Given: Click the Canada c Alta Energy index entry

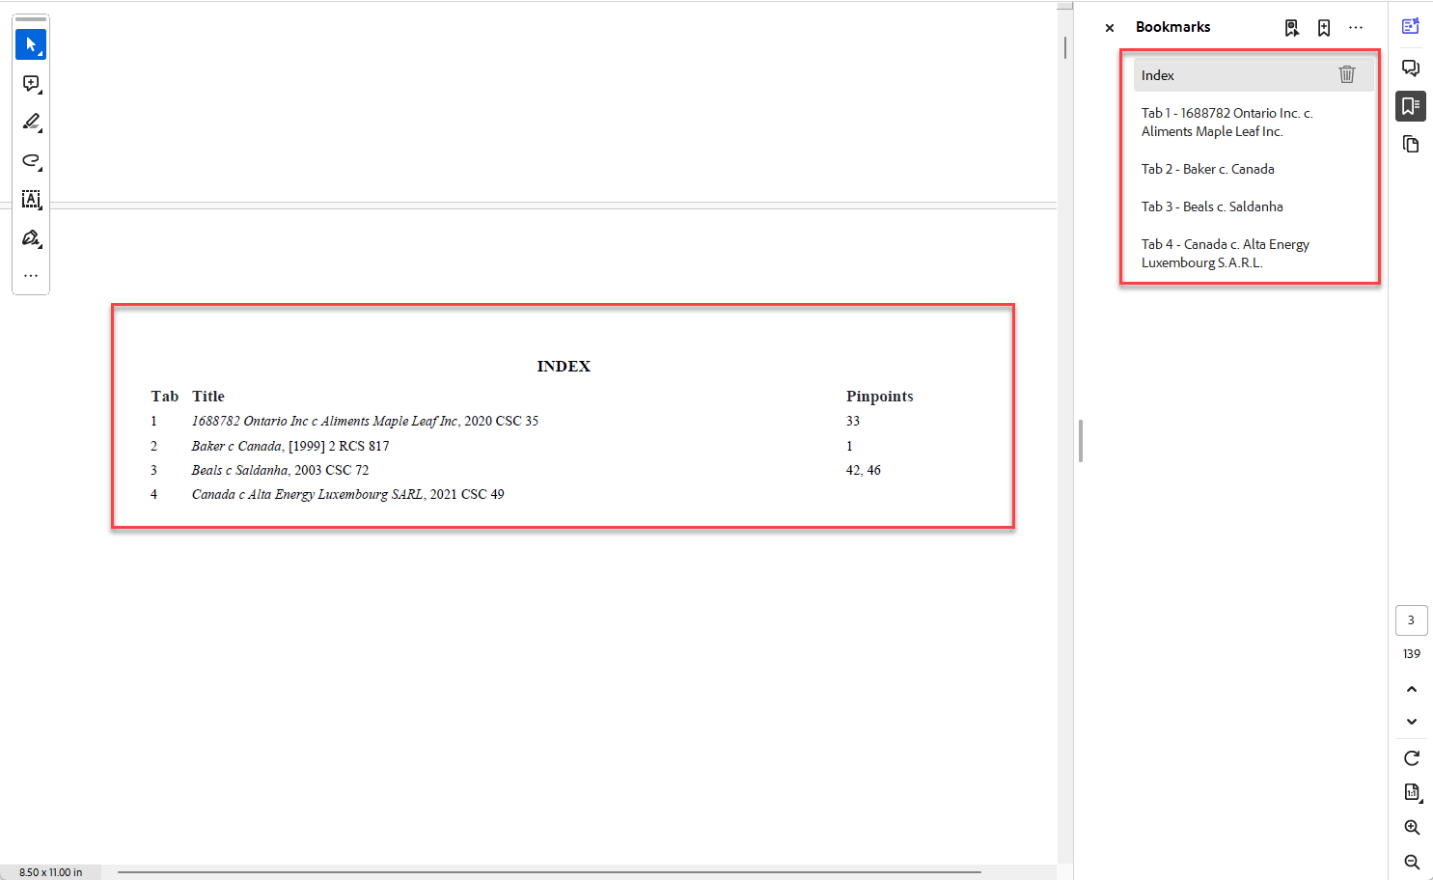Looking at the screenshot, I should click(x=347, y=495).
